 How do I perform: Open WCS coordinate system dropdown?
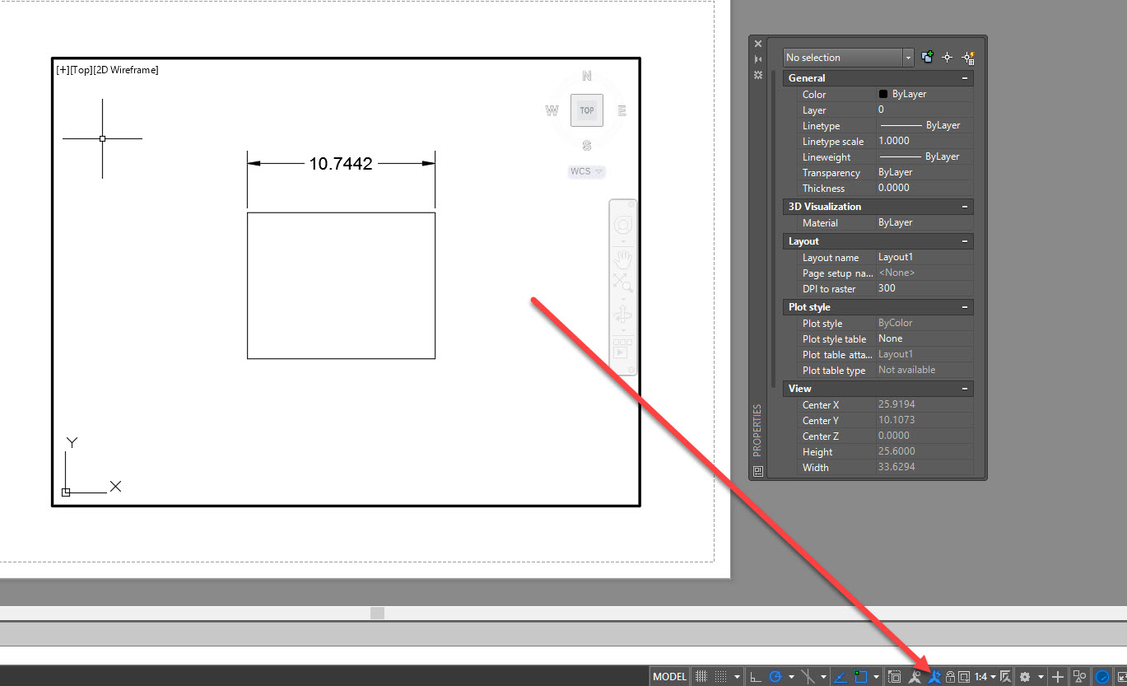coord(587,171)
